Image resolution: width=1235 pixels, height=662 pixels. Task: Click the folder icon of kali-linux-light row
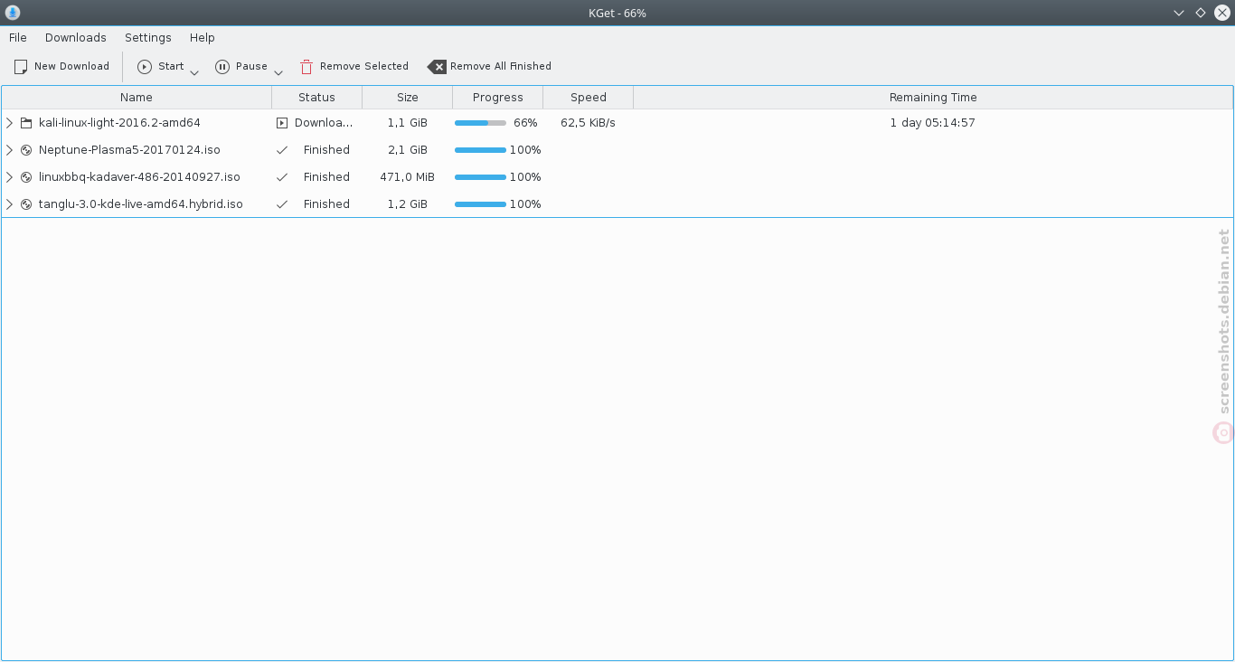[x=26, y=123]
